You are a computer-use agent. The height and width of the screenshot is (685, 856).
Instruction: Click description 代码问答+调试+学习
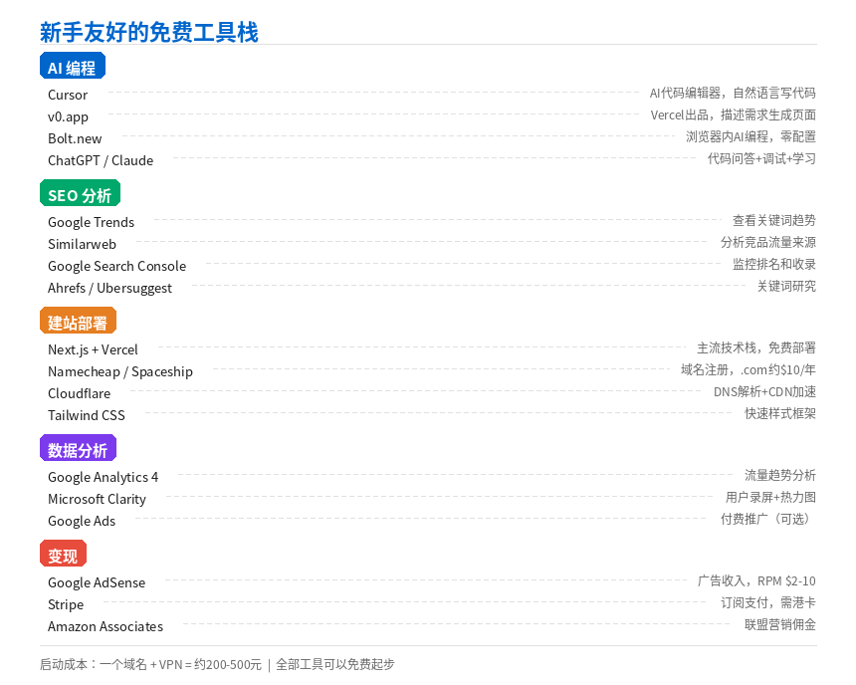click(x=761, y=159)
